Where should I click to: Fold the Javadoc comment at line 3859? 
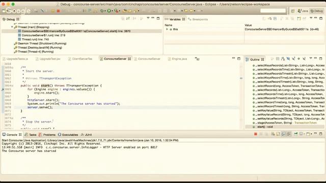click(x=12, y=68)
